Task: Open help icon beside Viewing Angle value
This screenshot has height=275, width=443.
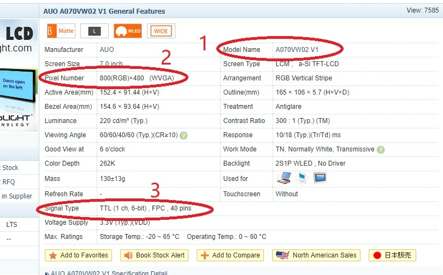Action: pyautogui.click(x=184, y=136)
